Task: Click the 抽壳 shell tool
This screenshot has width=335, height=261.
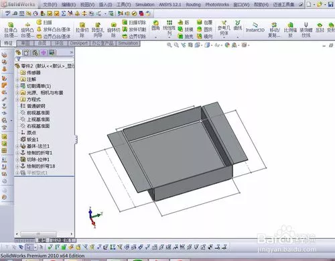Action: click(x=186, y=36)
